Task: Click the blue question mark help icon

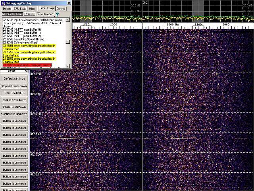Action: click(57, 14)
